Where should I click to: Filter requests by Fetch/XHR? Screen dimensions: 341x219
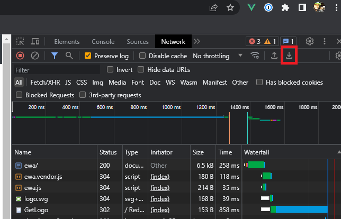(x=45, y=83)
